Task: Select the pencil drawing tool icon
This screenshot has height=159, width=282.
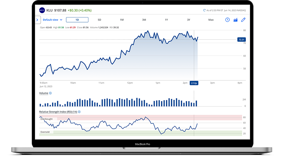Action: 243,20
